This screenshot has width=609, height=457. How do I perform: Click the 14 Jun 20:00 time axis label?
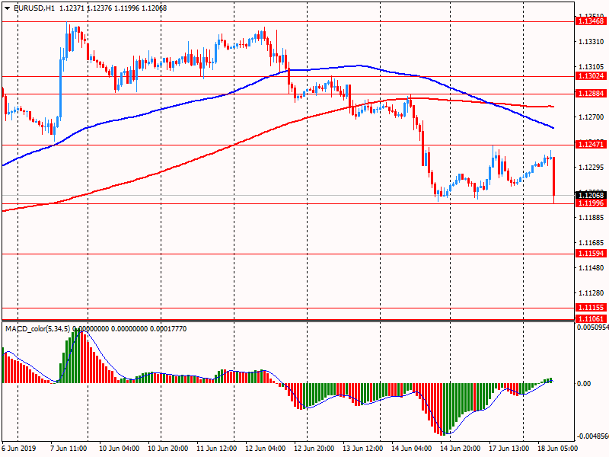460,449
